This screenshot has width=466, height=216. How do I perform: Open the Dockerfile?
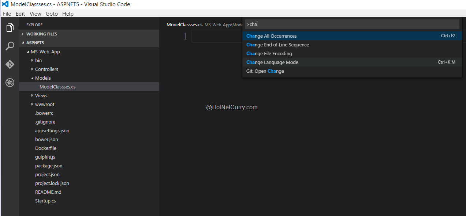(x=89, y=148)
